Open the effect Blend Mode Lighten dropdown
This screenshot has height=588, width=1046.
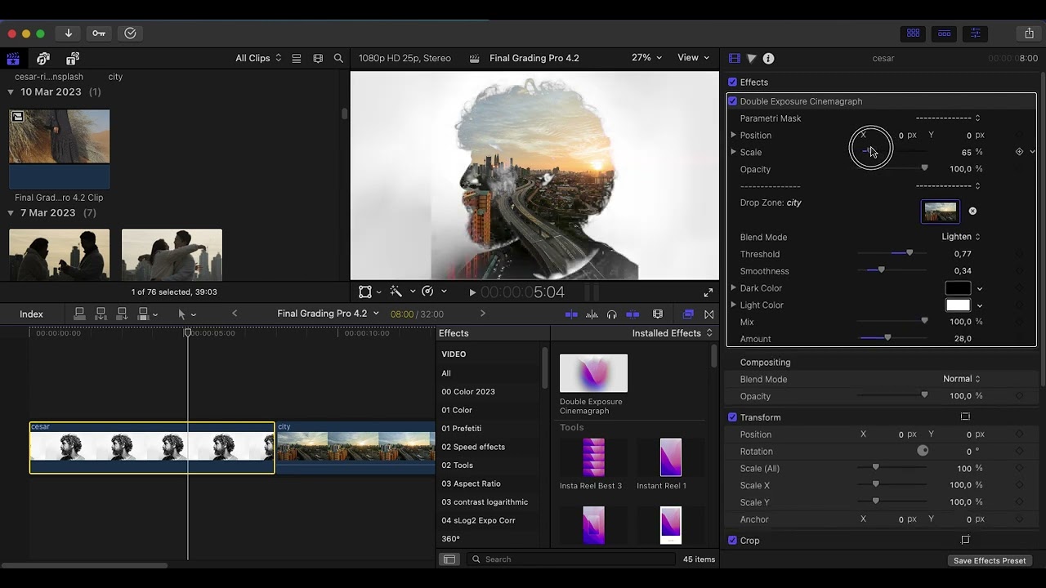point(960,237)
